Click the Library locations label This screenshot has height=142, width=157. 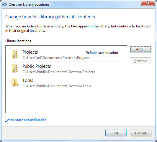coord(18,41)
